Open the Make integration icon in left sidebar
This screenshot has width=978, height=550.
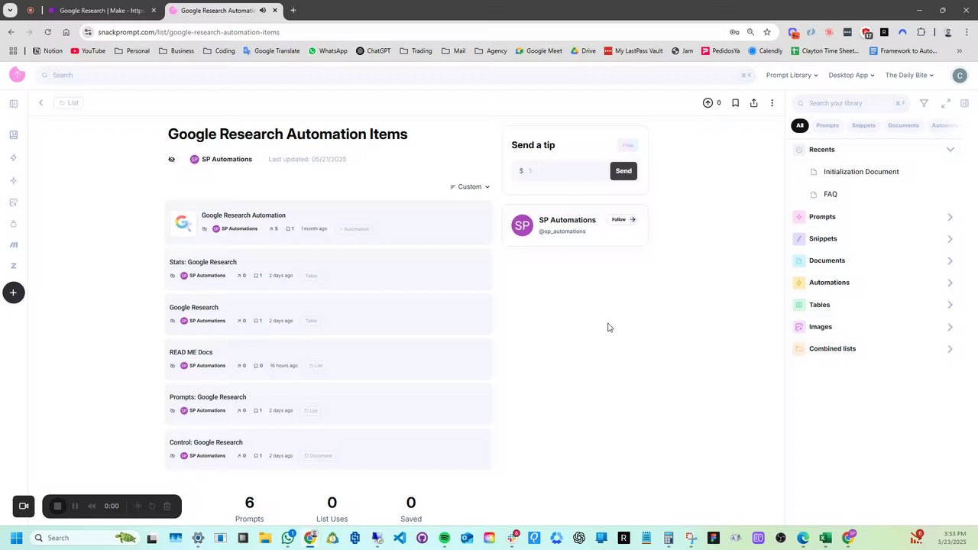point(14,244)
